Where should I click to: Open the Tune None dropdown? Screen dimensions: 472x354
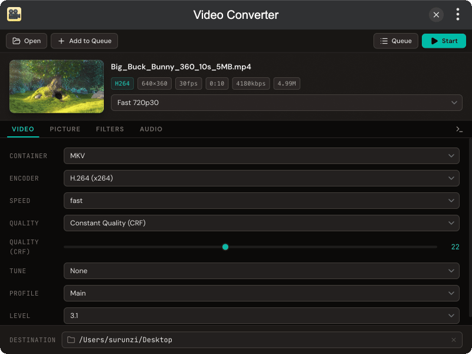coord(261,271)
